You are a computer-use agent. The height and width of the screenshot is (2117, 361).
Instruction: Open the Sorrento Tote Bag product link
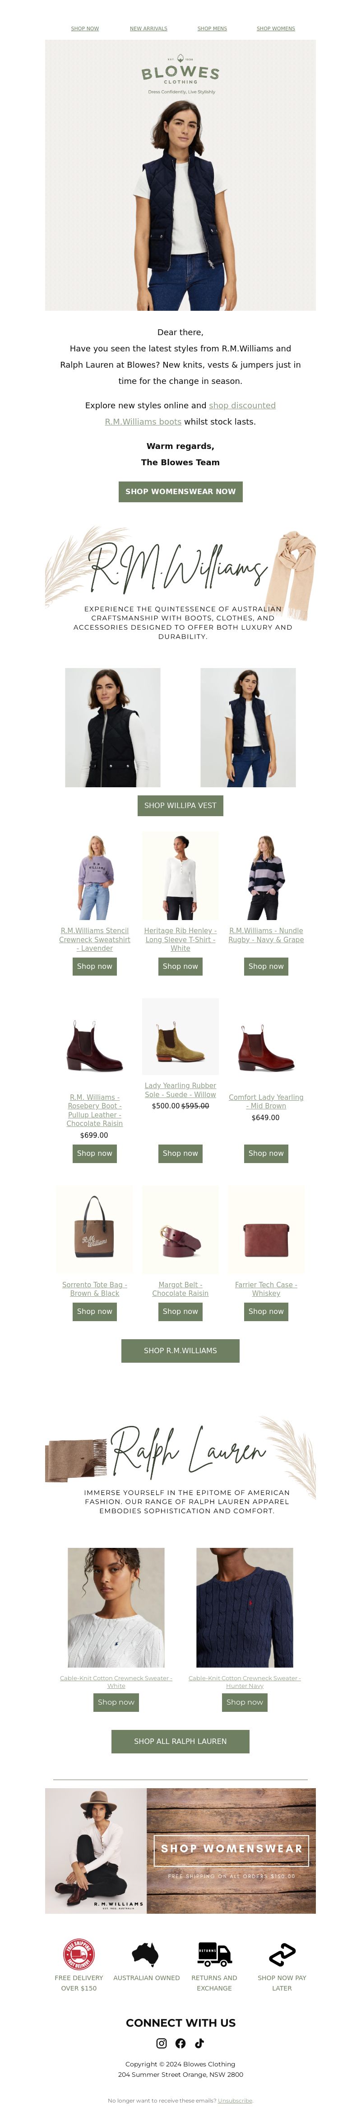[94, 1289]
